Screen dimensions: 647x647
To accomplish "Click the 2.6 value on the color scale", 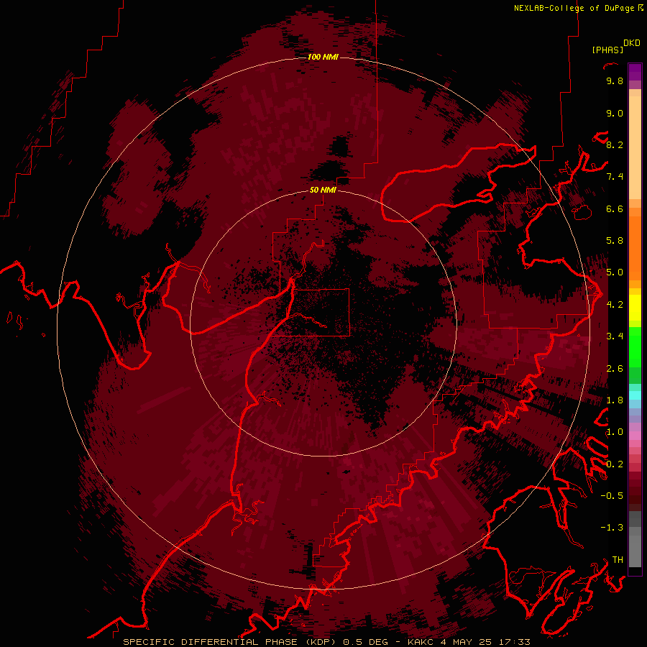I will click(x=615, y=369).
